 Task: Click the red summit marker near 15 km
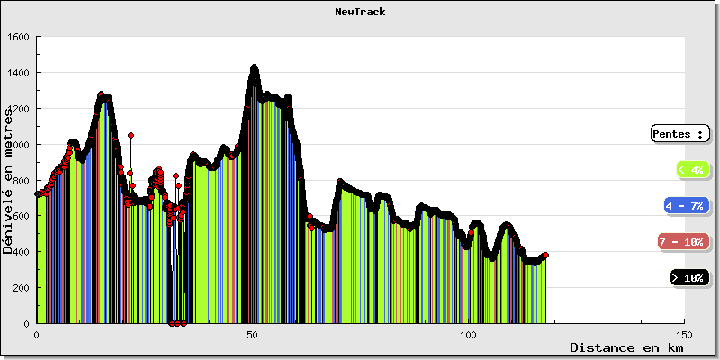(x=101, y=94)
